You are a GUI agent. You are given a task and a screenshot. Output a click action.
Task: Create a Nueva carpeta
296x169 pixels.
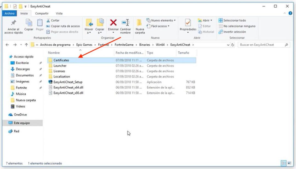[x=140, y=25]
